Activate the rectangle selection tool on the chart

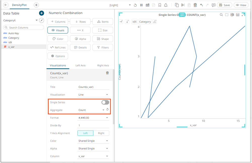tap(227, 15)
